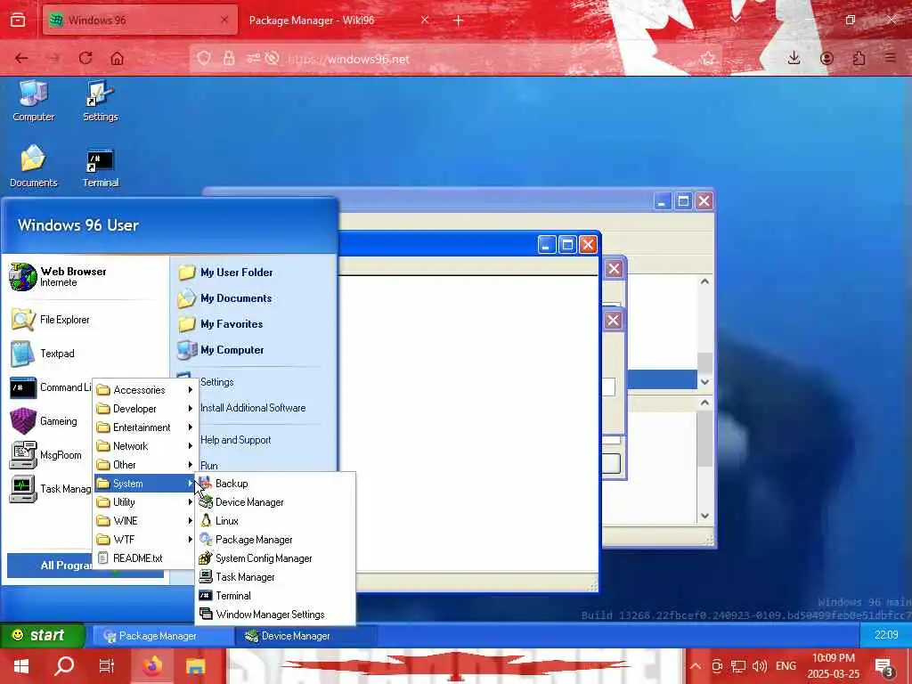Open the Documents desktop icon
This screenshot has width=912, height=684.
(33, 167)
